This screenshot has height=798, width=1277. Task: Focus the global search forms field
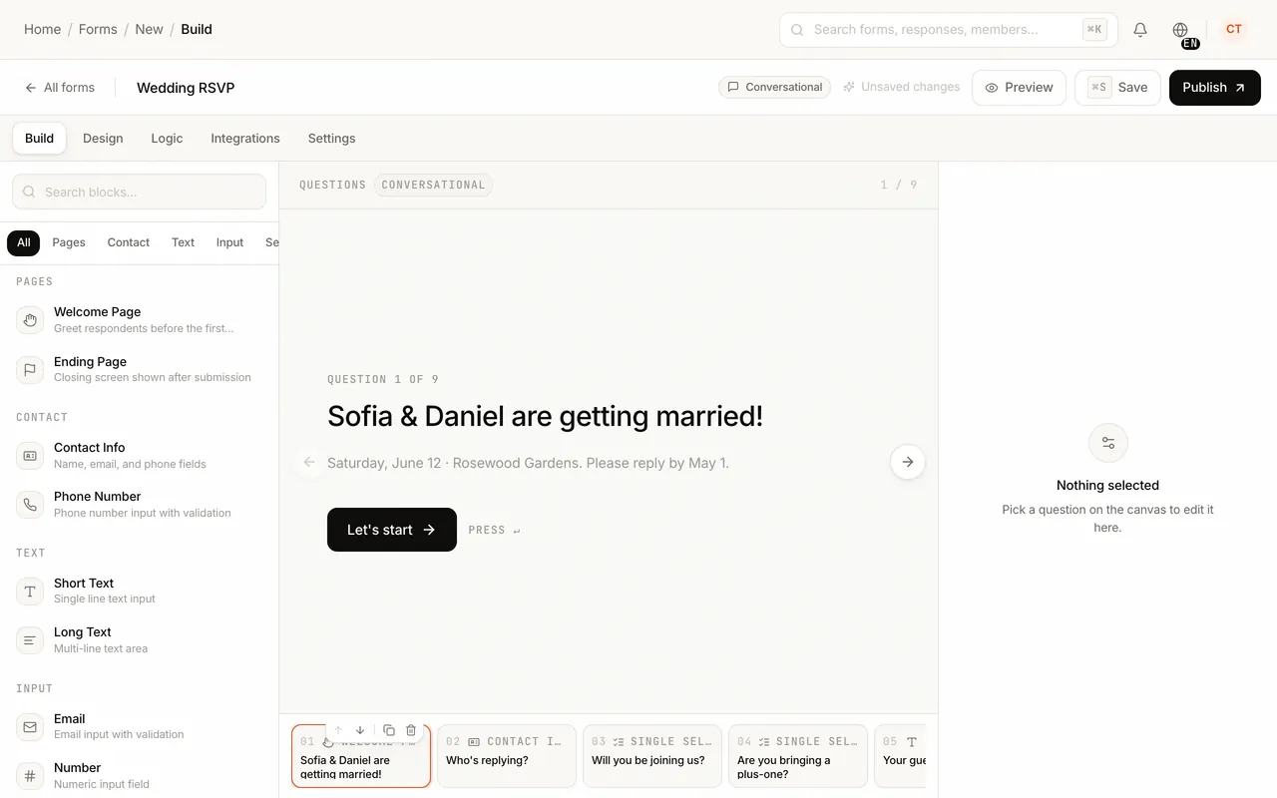point(948,30)
